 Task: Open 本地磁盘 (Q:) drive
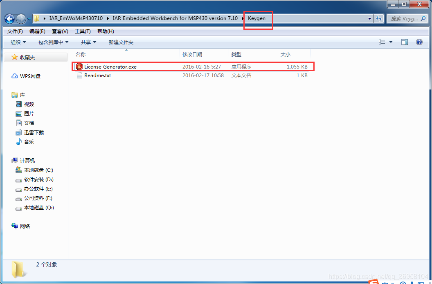pyautogui.click(x=39, y=207)
